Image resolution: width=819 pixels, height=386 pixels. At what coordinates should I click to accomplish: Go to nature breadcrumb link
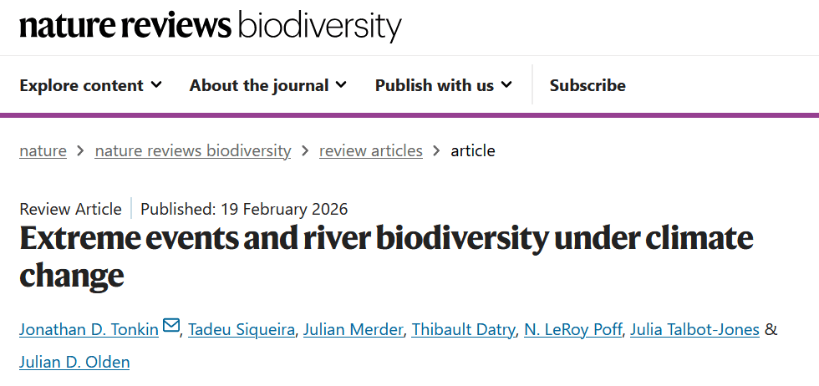pos(43,151)
